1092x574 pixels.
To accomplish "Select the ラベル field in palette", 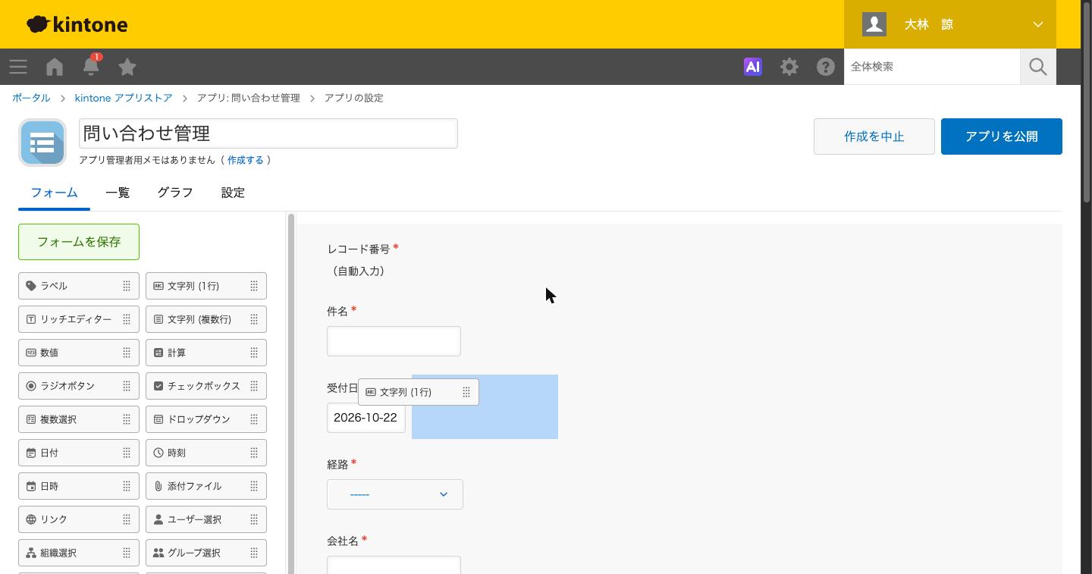I will pos(79,286).
